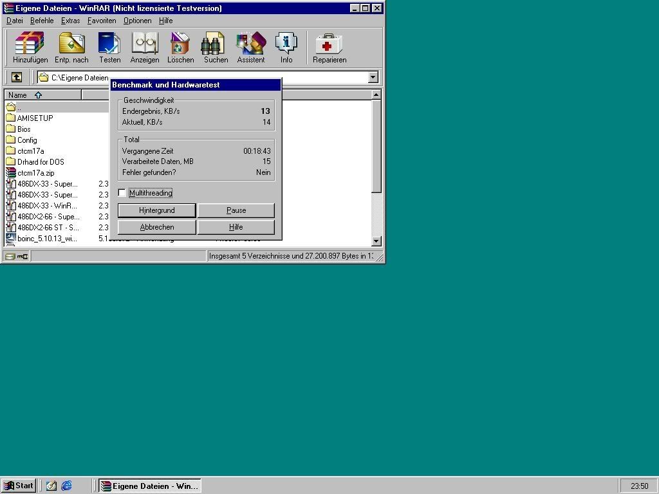Open the Extras menu
The width and height of the screenshot is (659, 494).
pos(70,21)
